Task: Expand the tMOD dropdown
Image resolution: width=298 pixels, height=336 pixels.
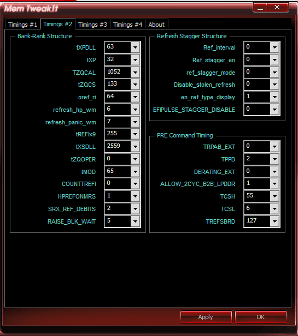Action: click(x=135, y=171)
